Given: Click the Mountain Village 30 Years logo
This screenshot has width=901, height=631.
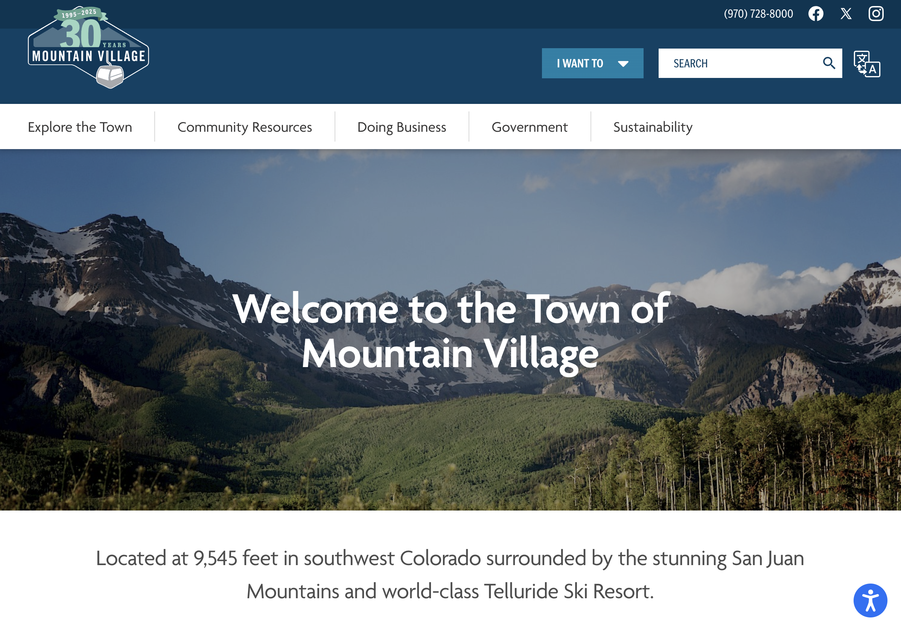Looking at the screenshot, I should pyautogui.click(x=88, y=47).
